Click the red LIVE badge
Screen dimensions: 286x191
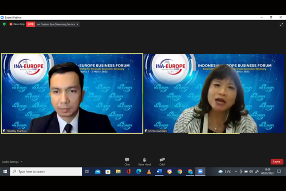tap(31, 24)
